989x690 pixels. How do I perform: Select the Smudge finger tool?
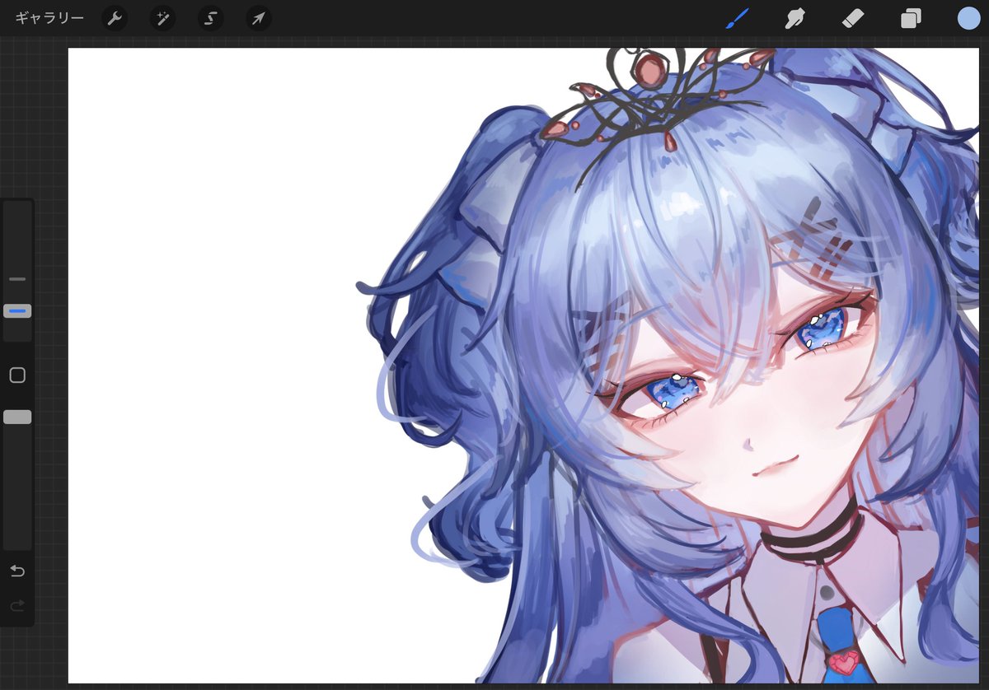794,18
